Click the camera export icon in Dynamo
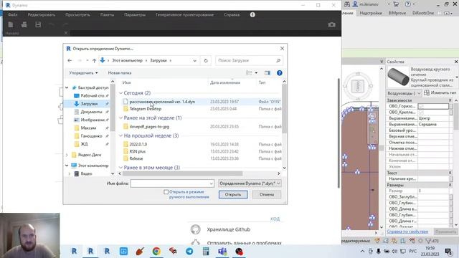The height and width of the screenshot is (258, 459). click(x=331, y=25)
